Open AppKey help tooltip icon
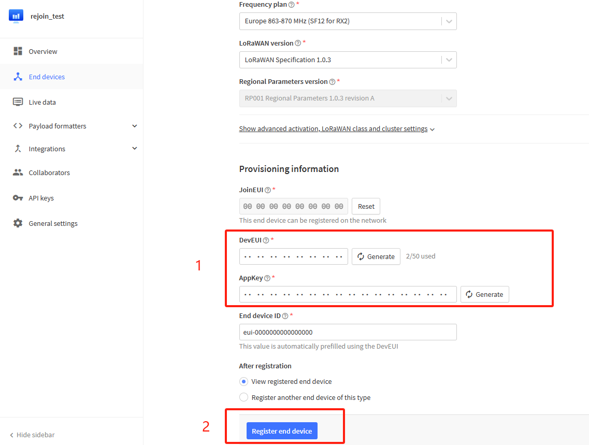Screen dimensions: 589x445 click(267, 278)
